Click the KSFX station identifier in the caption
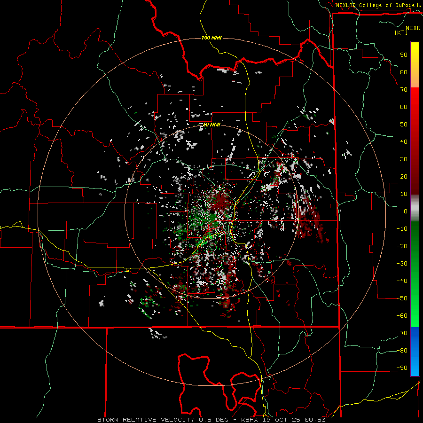This screenshot has width=423, height=423. pos(250,420)
